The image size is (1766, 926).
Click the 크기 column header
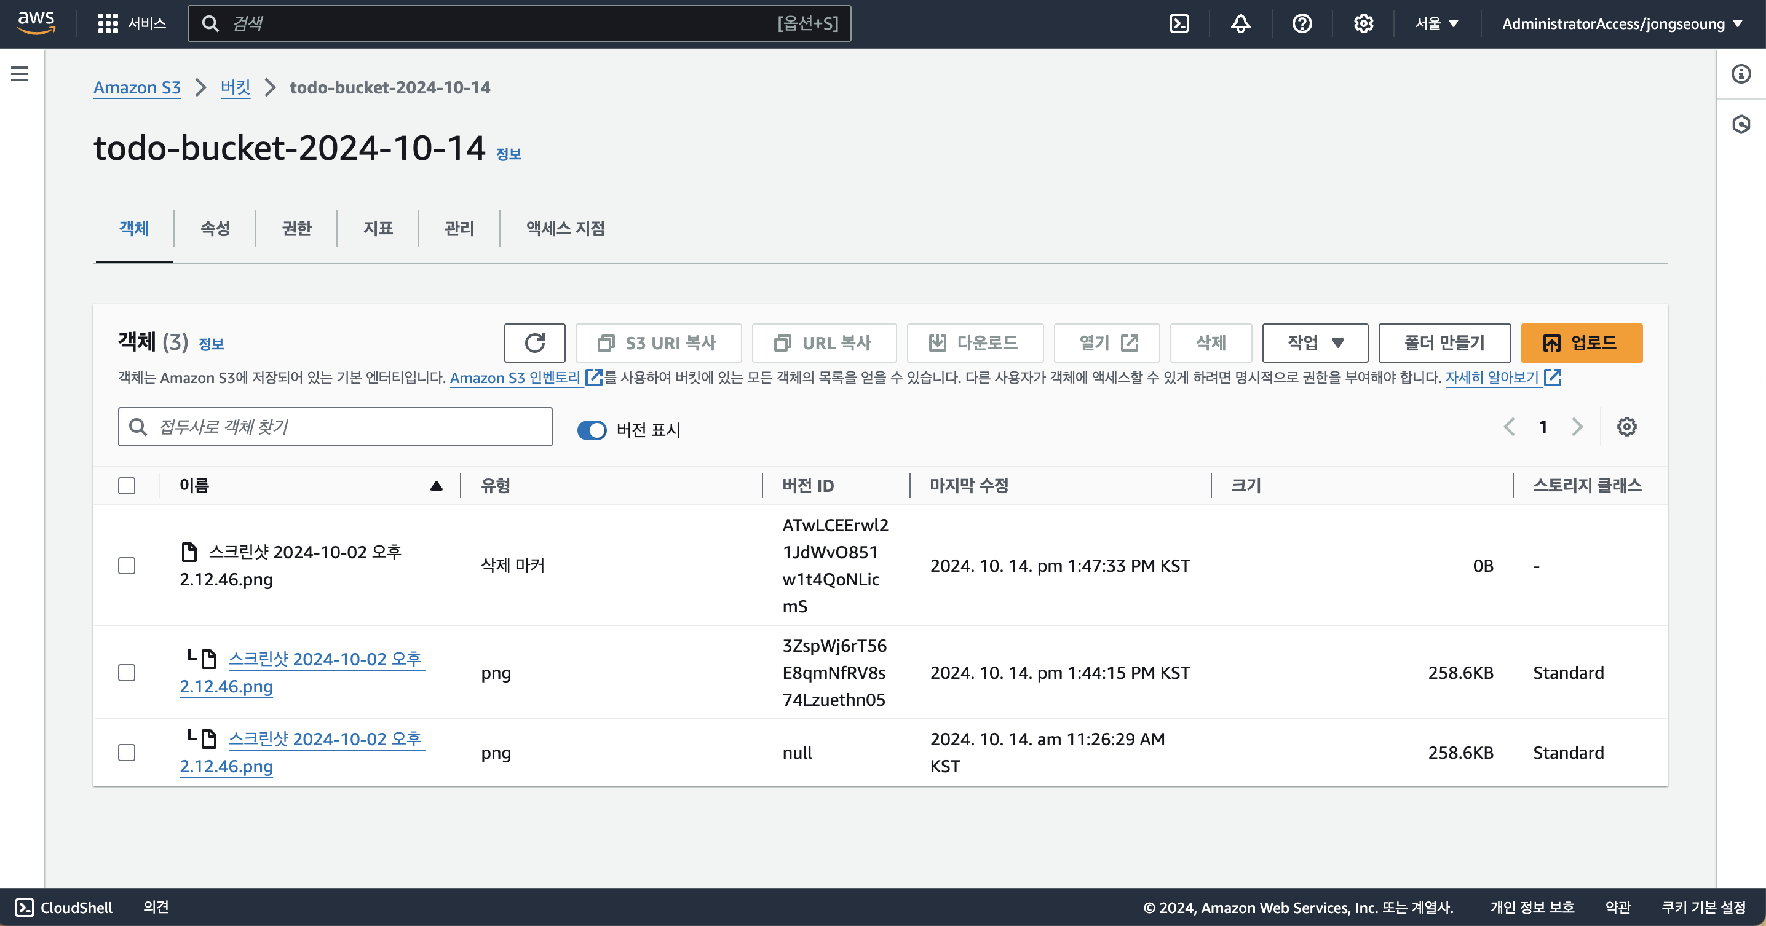1246,485
